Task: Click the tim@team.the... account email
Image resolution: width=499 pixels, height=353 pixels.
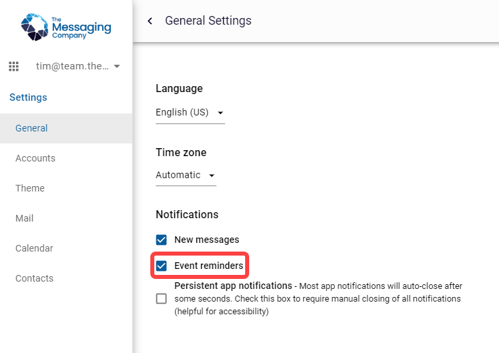Action: coord(72,66)
